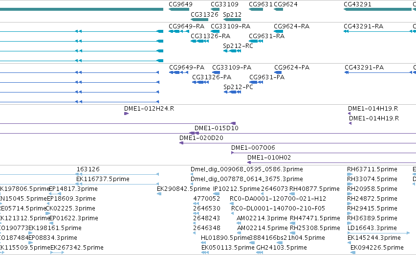Click the 163126 EST label
Image resolution: width=416 pixels, height=255 pixels.
pyautogui.click(x=88, y=169)
